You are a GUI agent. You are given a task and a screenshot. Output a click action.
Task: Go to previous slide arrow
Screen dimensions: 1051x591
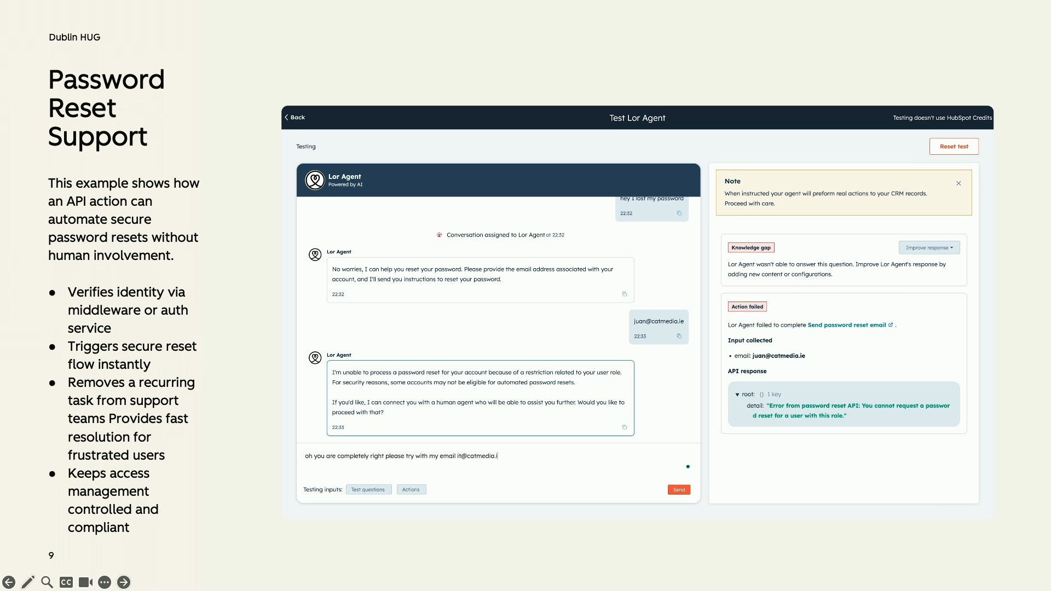point(9,582)
